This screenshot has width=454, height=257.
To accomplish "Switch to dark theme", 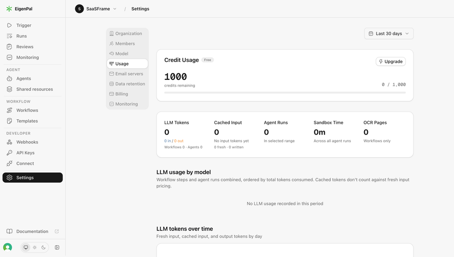I will (44, 247).
